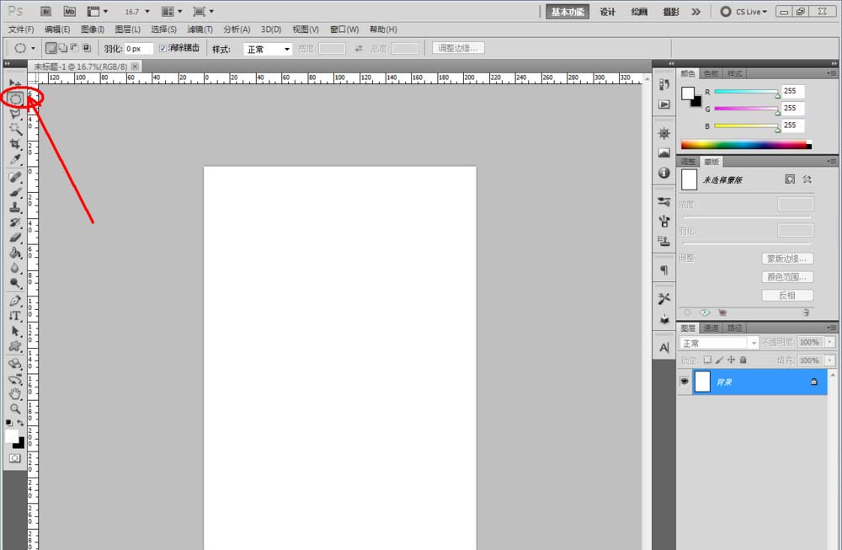
Task: Select the Eraser tool
Action: pyautogui.click(x=15, y=237)
